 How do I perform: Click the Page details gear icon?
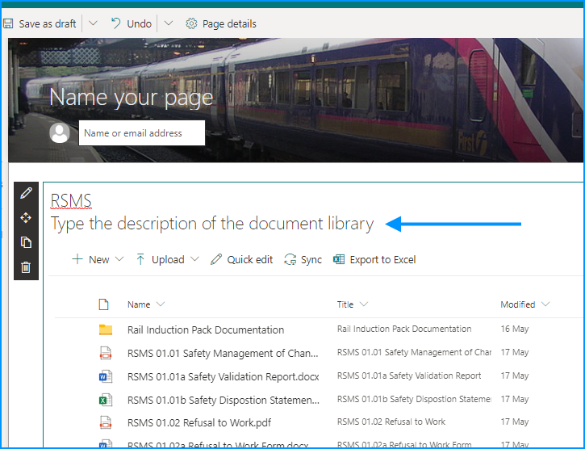[x=191, y=23]
